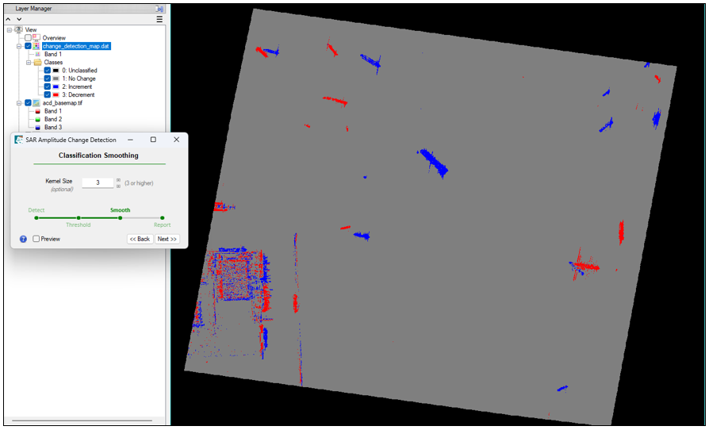Click the << Back button
The image size is (709, 430).
tap(140, 239)
